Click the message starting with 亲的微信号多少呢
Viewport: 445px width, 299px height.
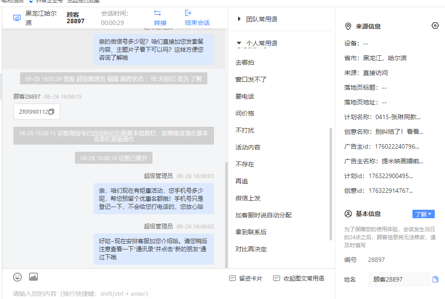pos(153,50)
